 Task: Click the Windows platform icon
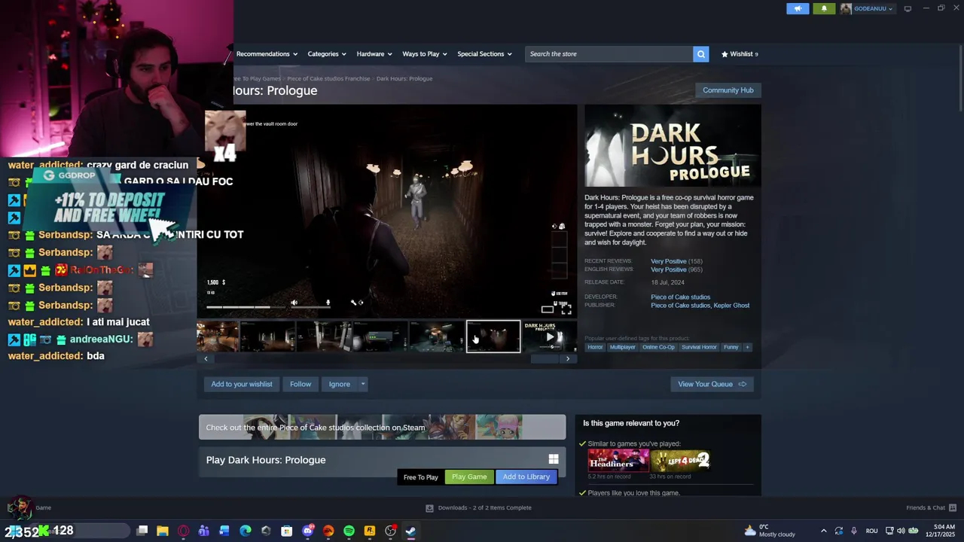tap(554, 459)
